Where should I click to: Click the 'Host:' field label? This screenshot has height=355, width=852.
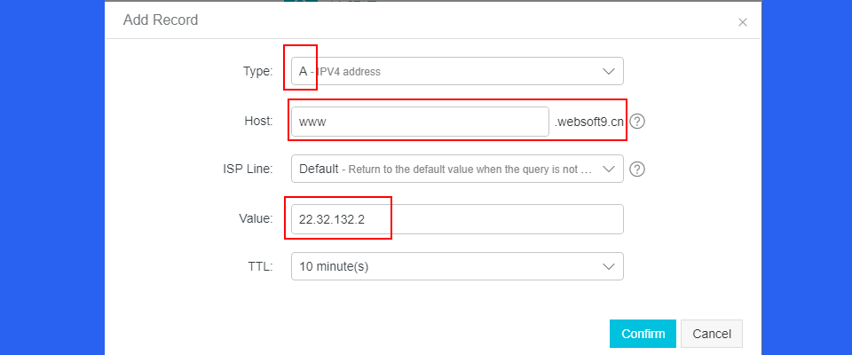[258, 122]
